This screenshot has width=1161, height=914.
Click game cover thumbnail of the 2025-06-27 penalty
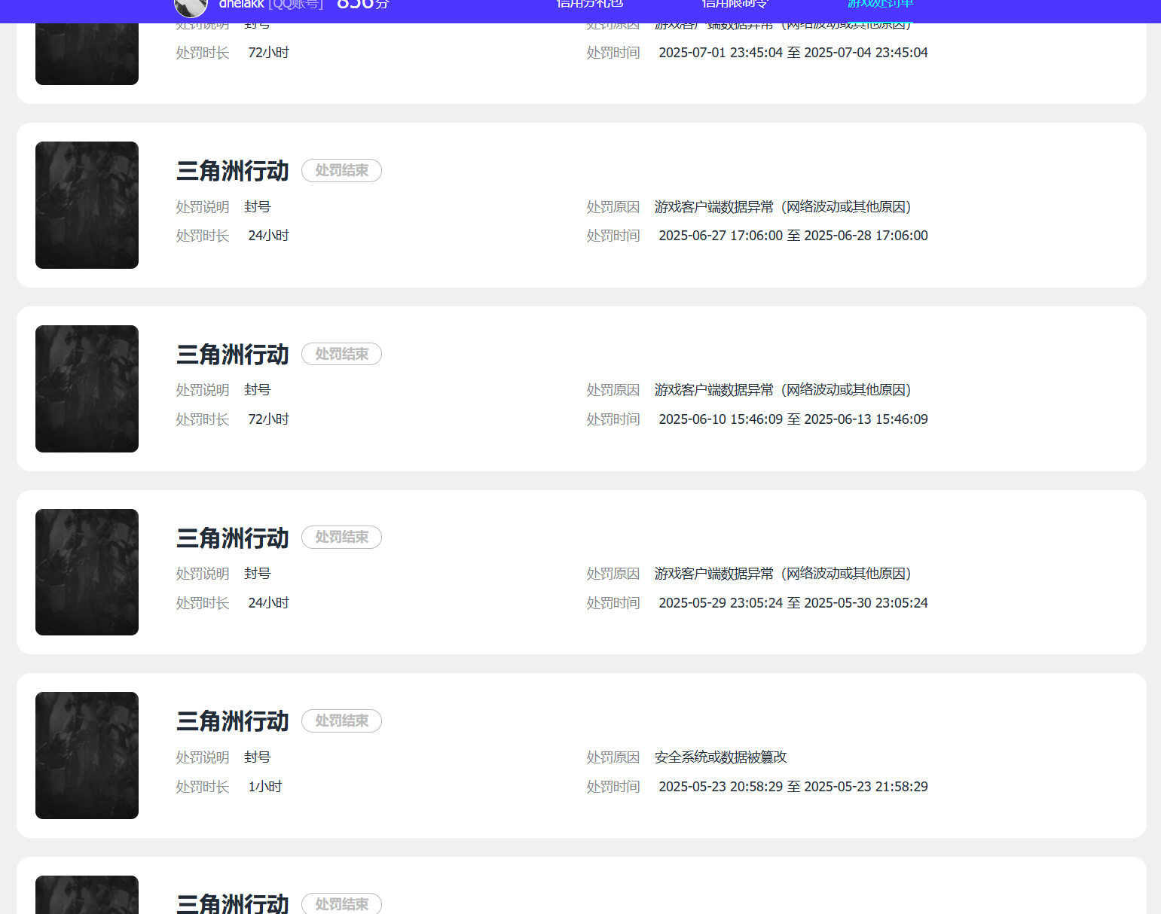pos(87,205)
